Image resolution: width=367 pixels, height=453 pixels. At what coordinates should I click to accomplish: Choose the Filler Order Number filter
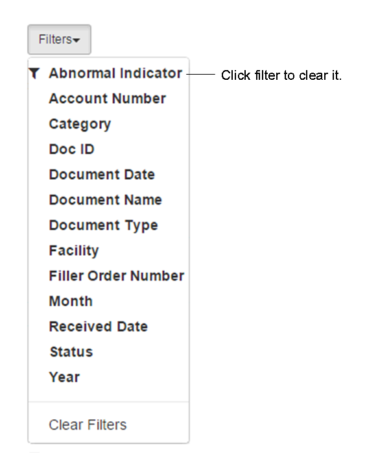117,276
